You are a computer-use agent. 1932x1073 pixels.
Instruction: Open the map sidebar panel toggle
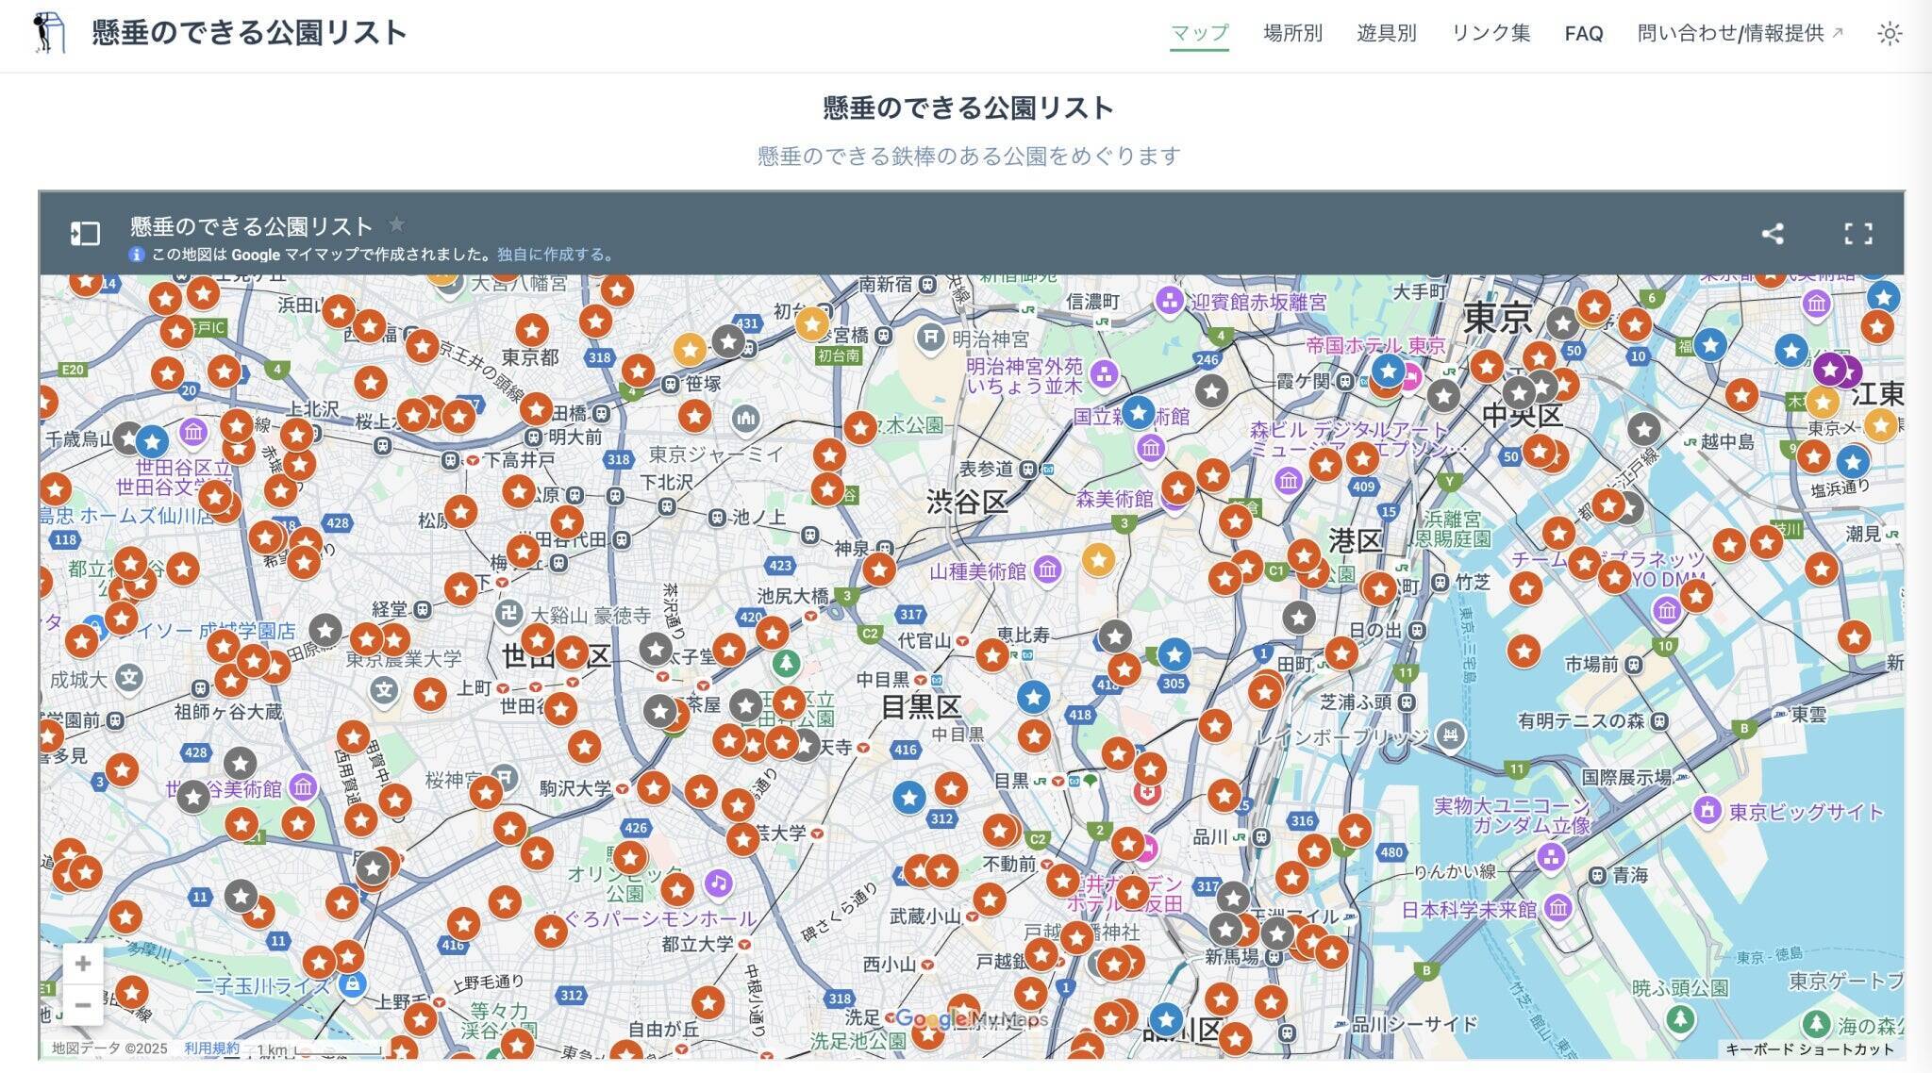point(85,234)
